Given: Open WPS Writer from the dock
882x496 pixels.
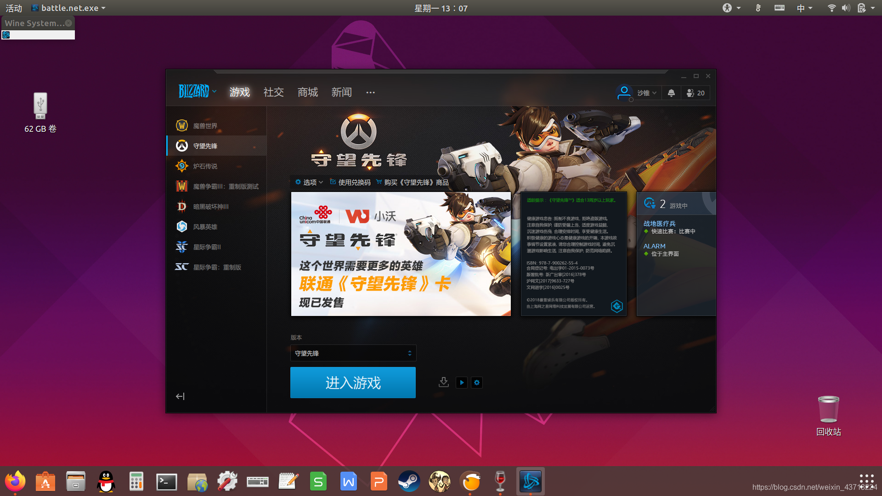Looking at the screenshot, I should 349,481.
